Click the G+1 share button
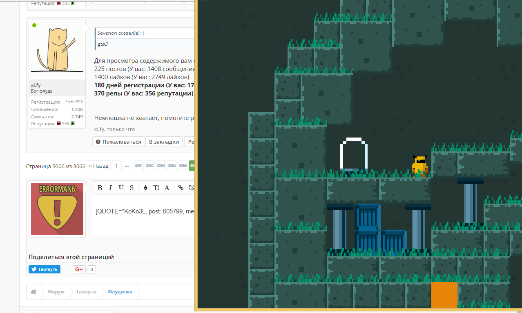Image resolution: width=522 pixels, height=313 pixels. pyautogui.click(x=79, y=269)
